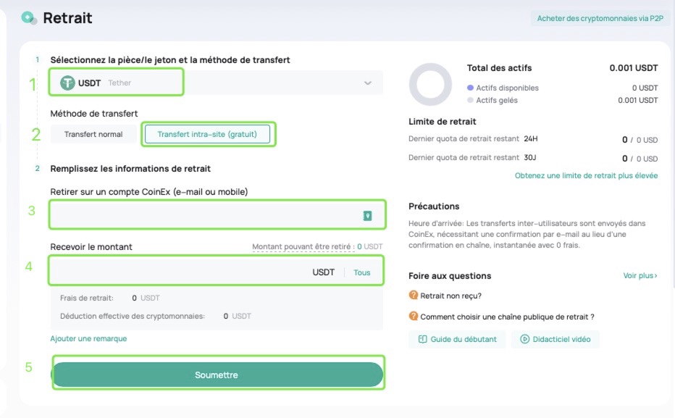Click the book icon on Guide du débutant
This screenshot has width=675, height=418.
pyautogui.click(x=423, y=339)
